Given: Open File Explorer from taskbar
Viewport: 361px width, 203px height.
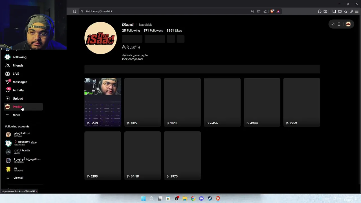Looking at the screenshot, I should click(185, 198).
